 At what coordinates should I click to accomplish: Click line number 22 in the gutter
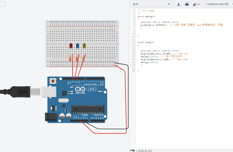tap(133, 71)
